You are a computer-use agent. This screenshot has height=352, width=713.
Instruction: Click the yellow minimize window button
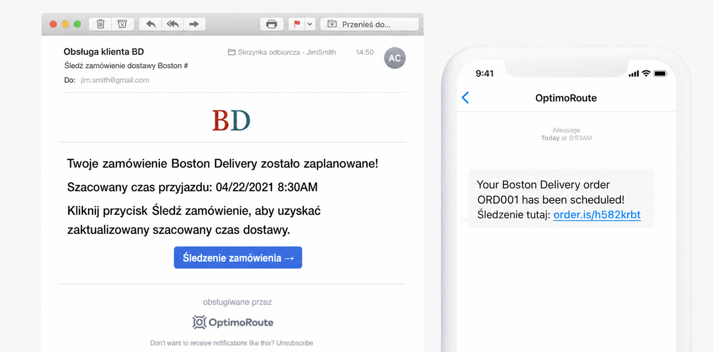pos(65,24)
